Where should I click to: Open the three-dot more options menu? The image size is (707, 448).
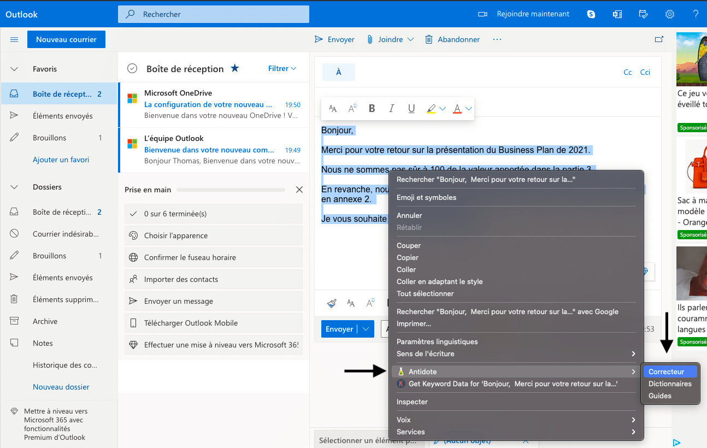(497, 39)
